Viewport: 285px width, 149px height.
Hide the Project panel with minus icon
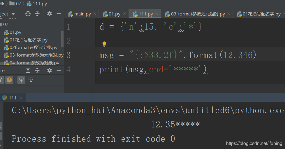point(59,14)
